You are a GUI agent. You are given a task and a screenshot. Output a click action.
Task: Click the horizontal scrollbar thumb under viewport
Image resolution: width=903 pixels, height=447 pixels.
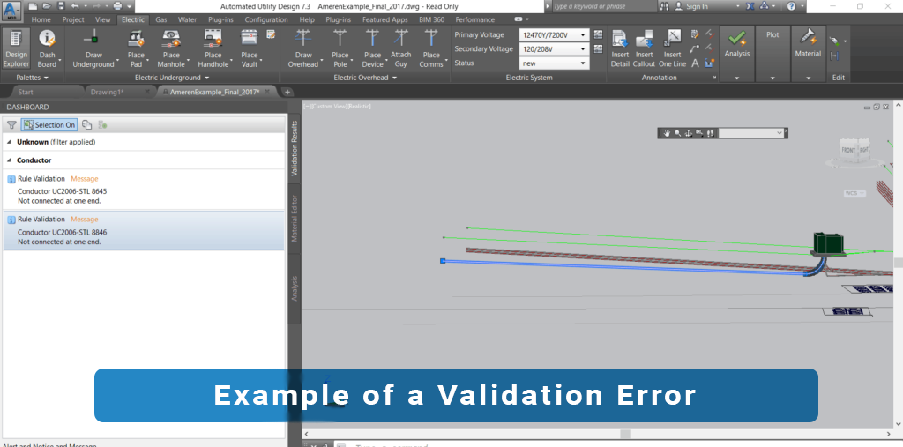point(625,434)
